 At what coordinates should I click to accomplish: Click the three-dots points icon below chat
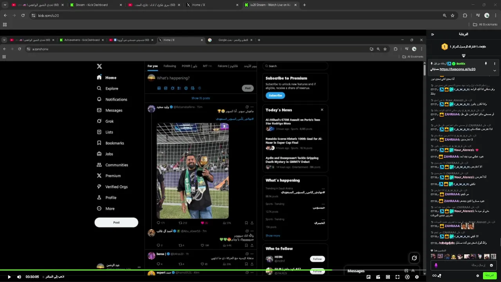pos(440,276)
